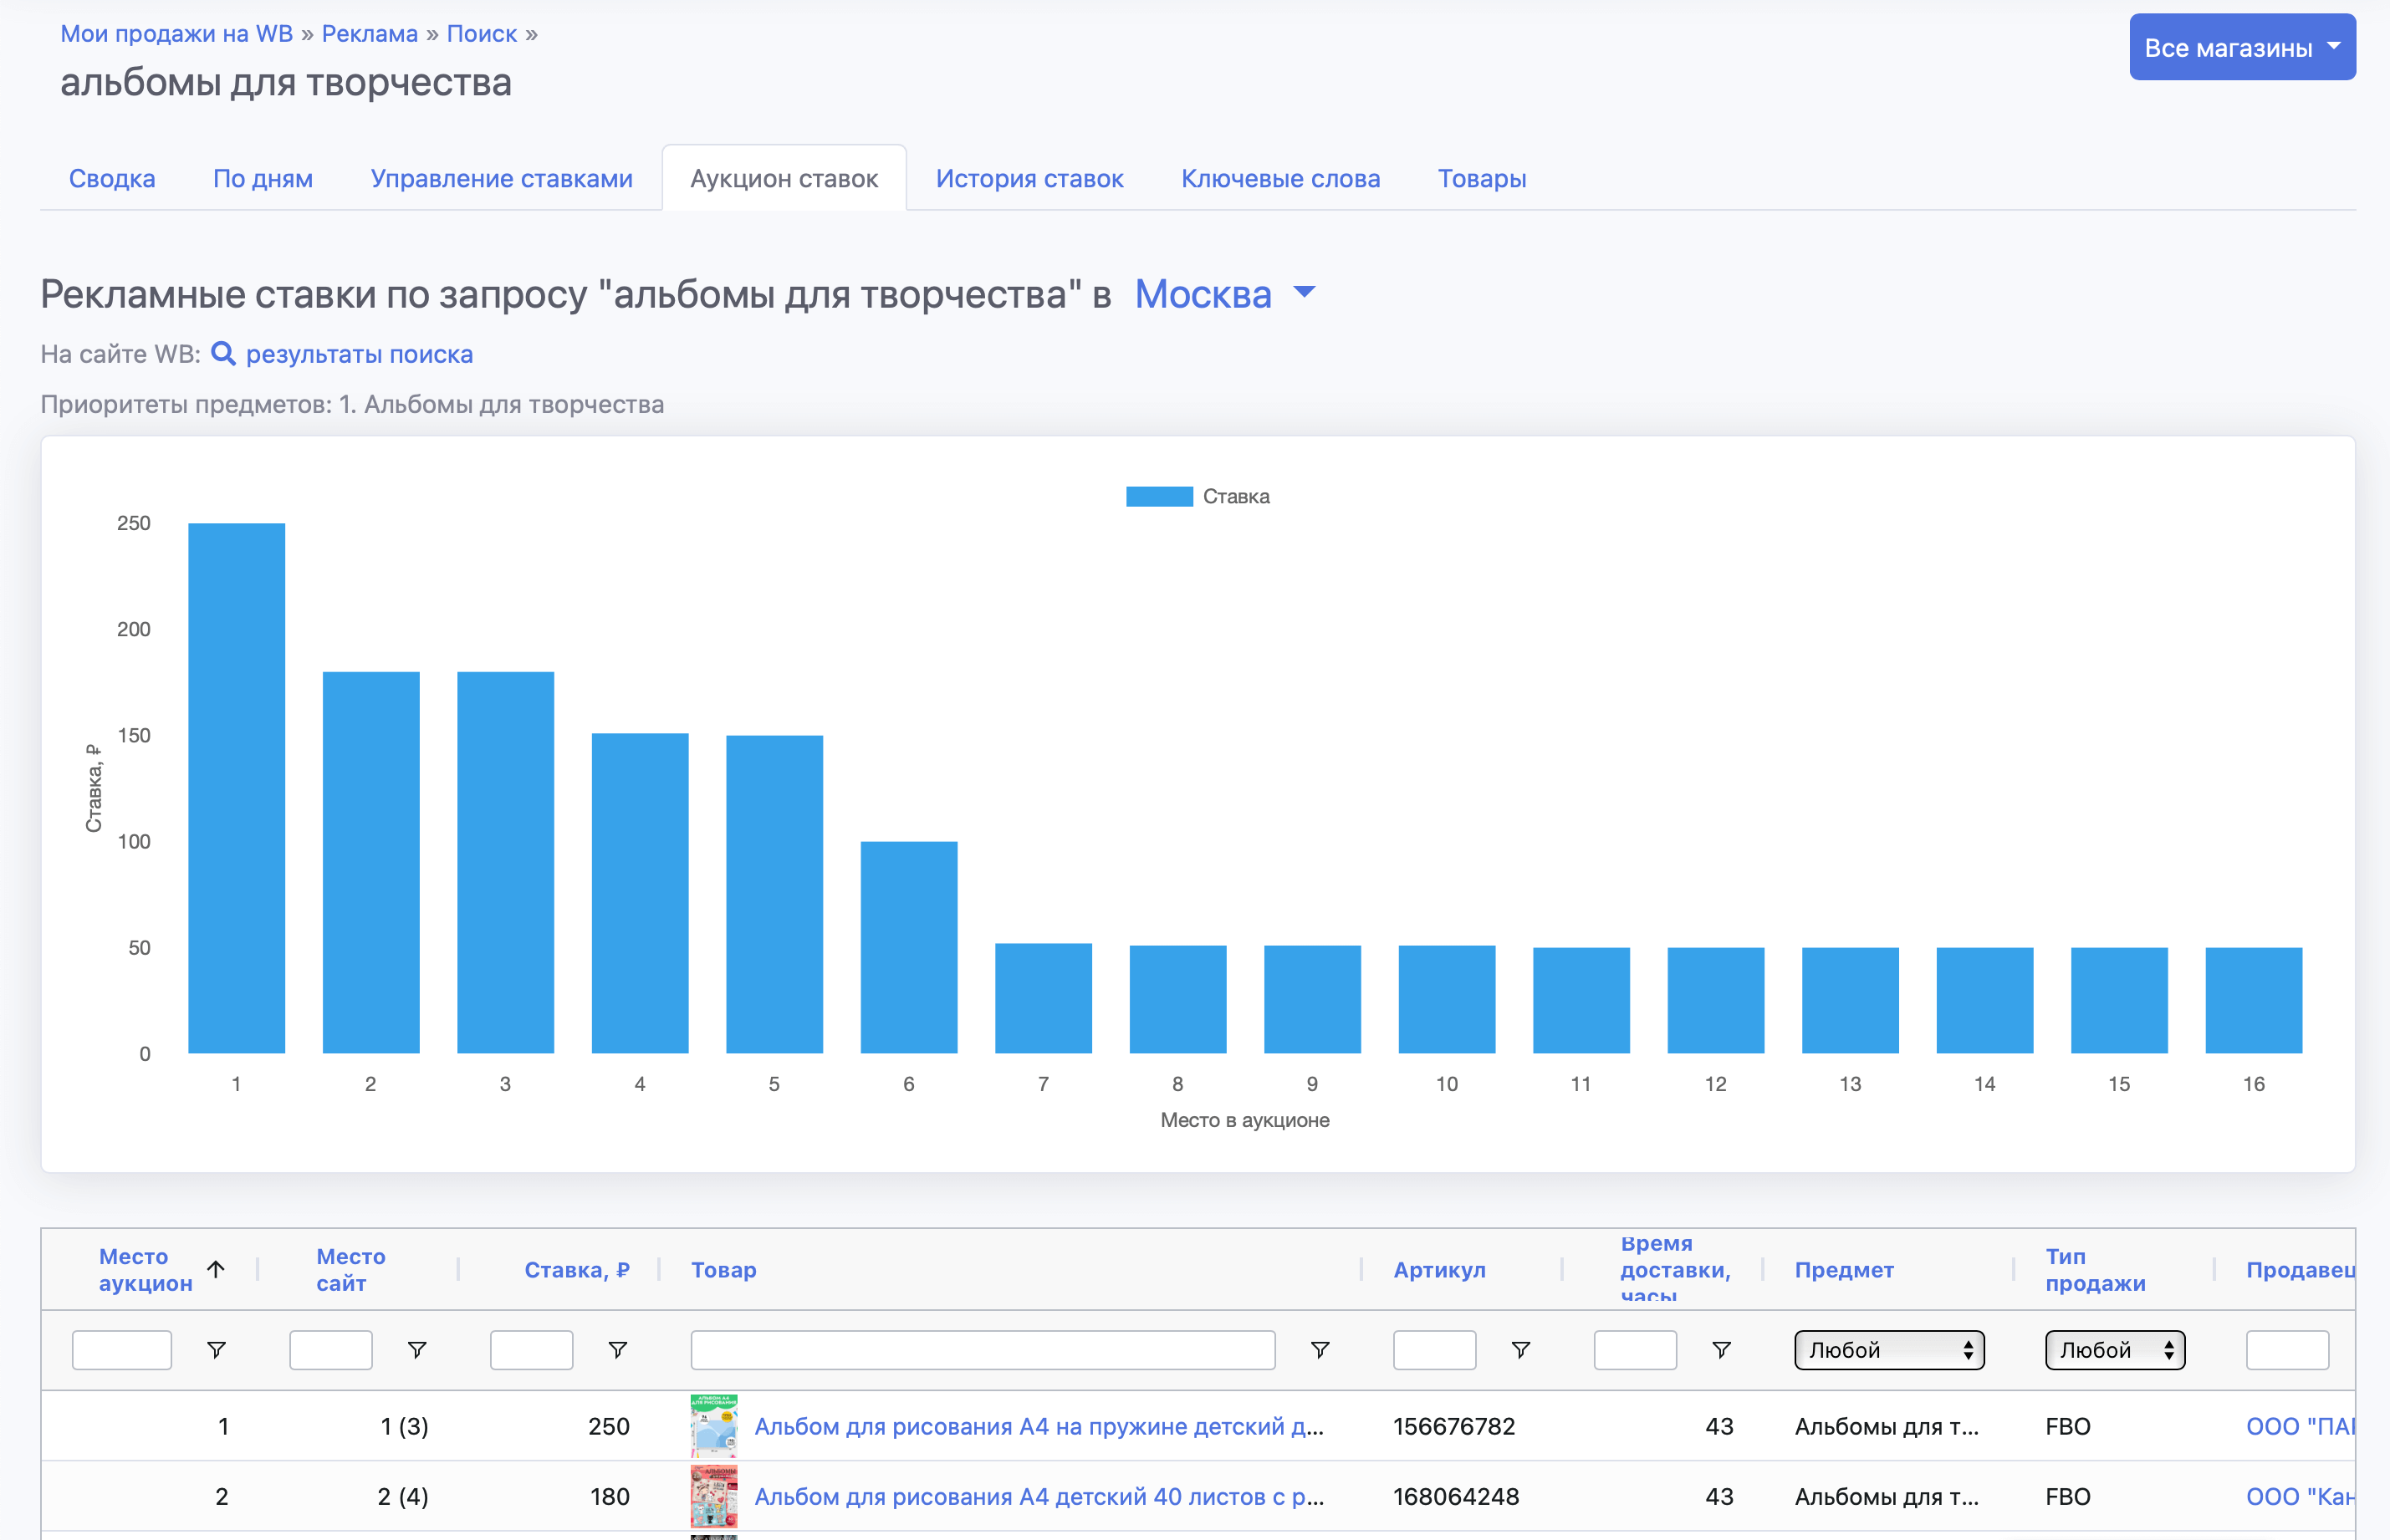Screen dimensions: 2390x1540
Task: Open the "Все магазины" dropdown
Action: click(x=2242, y=46)
